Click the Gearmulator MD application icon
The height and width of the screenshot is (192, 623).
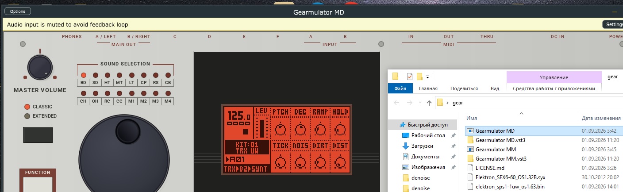[x=471, y=131]
